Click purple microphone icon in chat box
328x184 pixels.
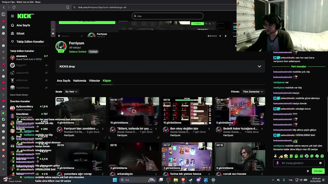[278, 163]
